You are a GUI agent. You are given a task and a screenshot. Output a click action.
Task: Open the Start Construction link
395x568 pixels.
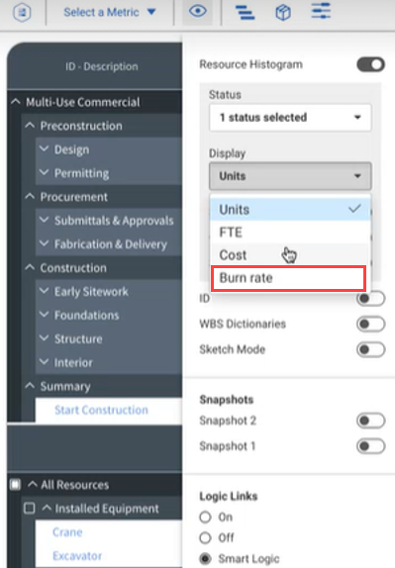coord(101,410)
